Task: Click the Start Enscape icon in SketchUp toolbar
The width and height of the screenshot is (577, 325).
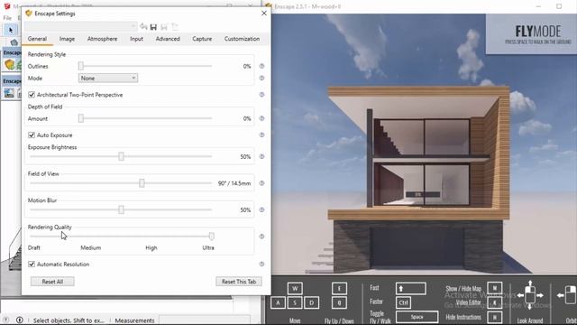Action: pos(10,64)
